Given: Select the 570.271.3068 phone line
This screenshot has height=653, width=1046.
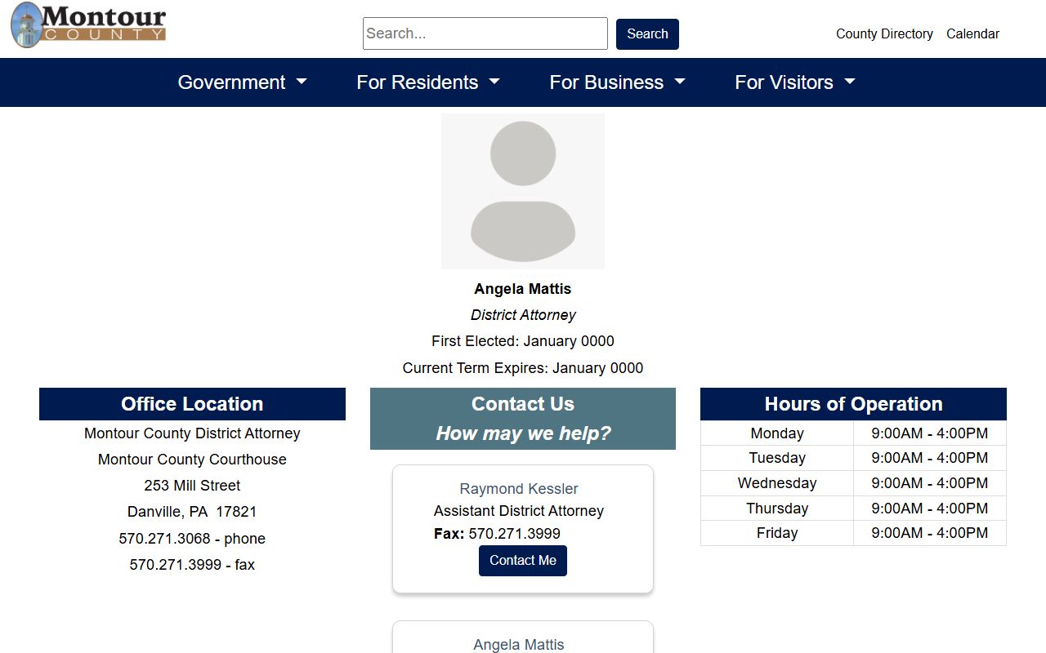Looking at the screenshot, I should [x=192, y=539].
